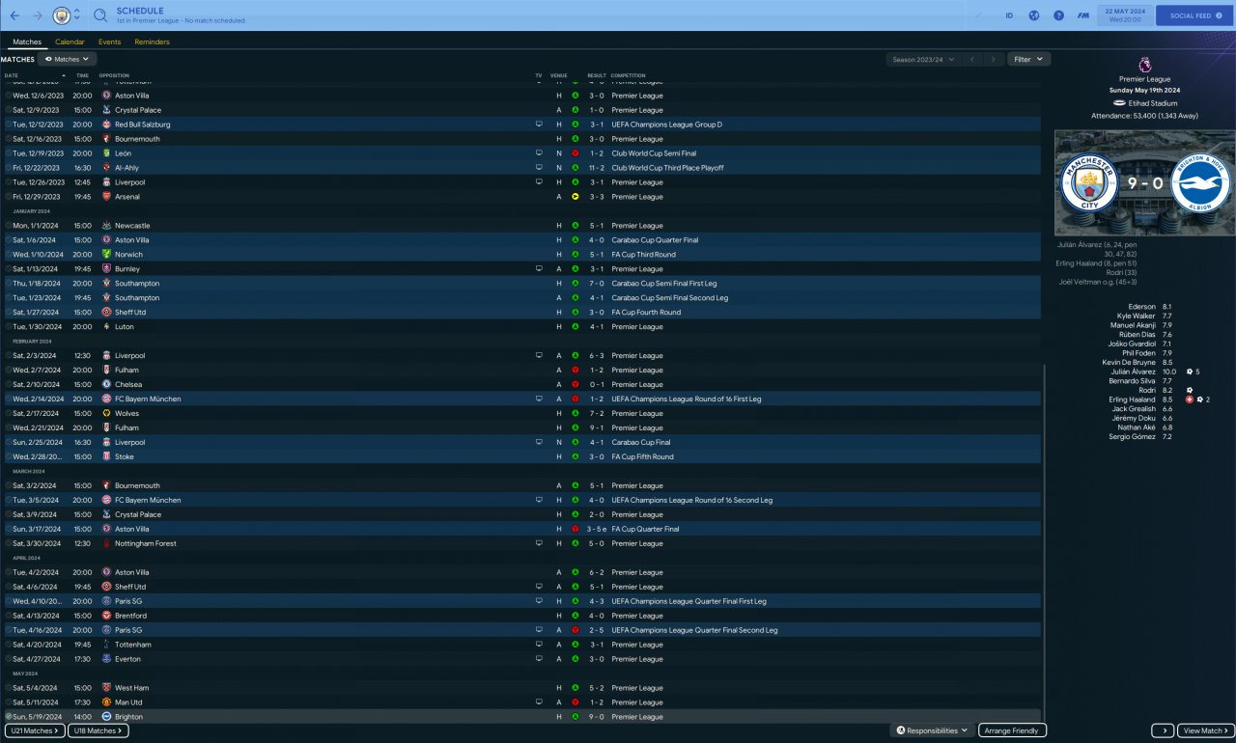
Task: Select the radio marker for the Brighton match
Action: (9, 717)
